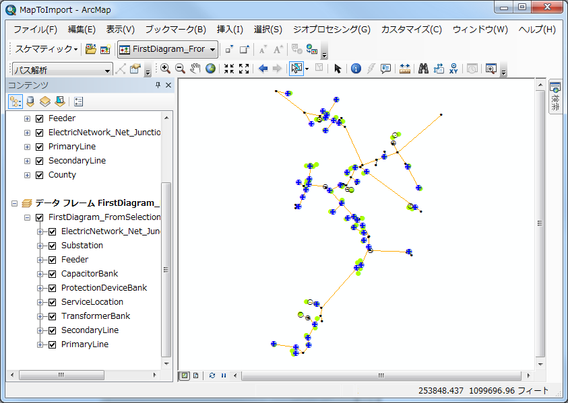Select the Identify info tool
The width and height of the screenshot is (568, 403).
coord(356,69)
